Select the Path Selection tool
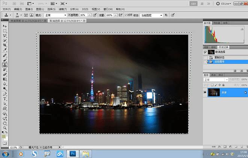This screenshot has width=248, height=158. [5, 103]
